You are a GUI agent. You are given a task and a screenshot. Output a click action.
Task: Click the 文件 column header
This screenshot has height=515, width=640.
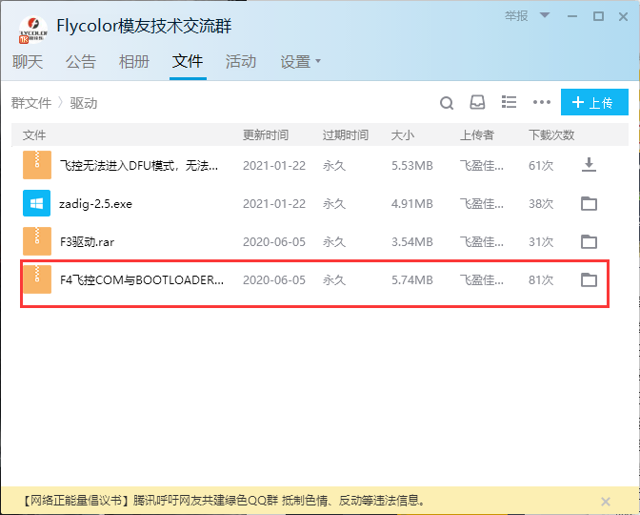34,134
